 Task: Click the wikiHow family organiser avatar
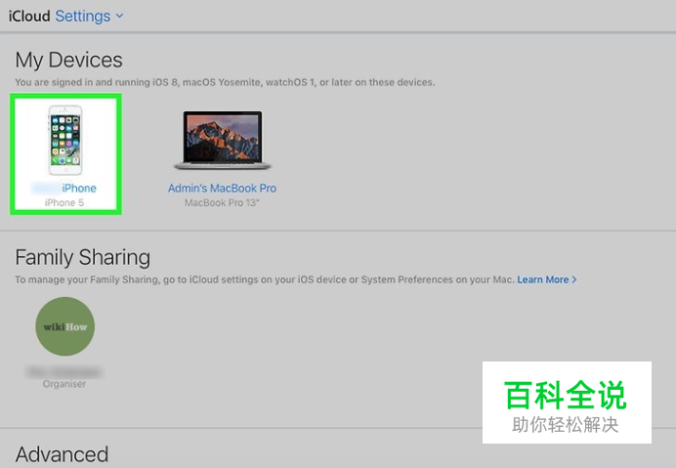[64, 326]
